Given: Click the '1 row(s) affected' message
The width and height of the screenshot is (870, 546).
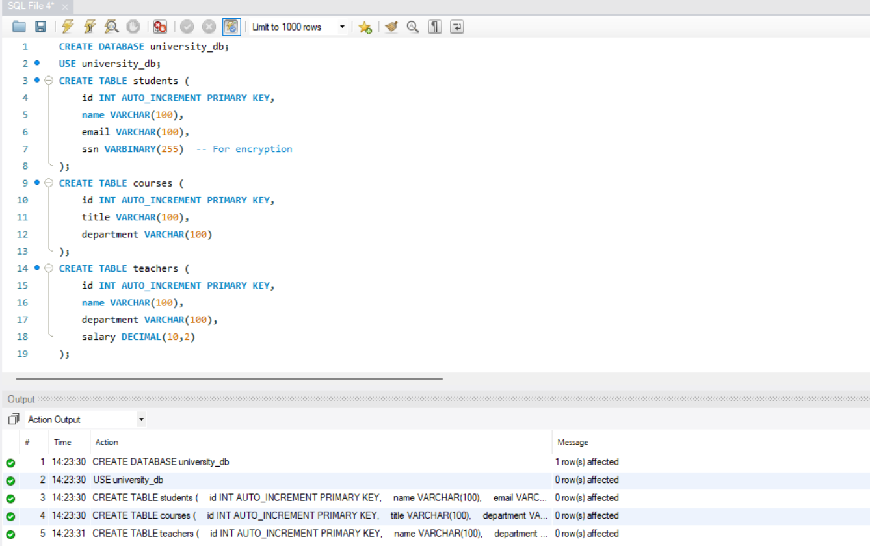Looking at the screenshot, I should coord(587,462).
